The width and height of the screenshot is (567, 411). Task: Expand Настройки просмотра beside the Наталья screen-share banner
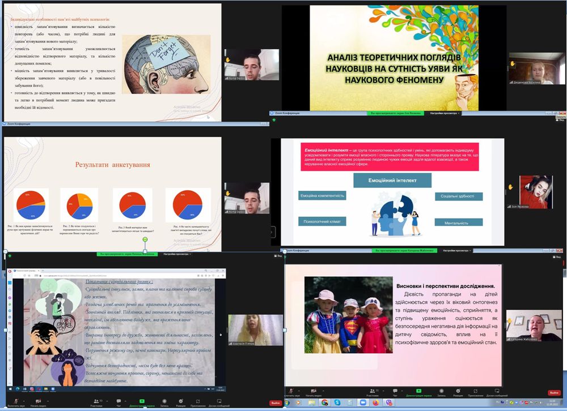pyautogui.click(x=177, y=254)
